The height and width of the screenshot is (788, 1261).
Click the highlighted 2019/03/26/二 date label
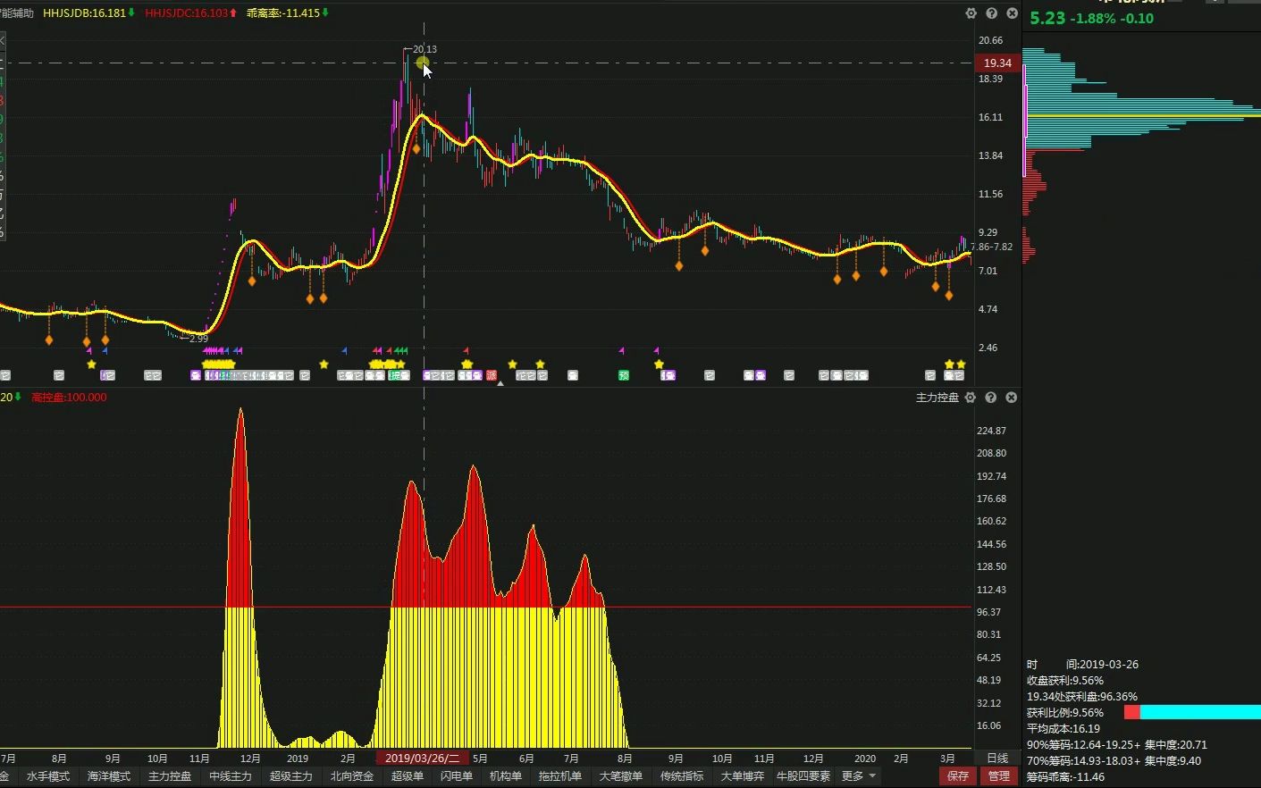pyautogui.click(x=422, y=759)
